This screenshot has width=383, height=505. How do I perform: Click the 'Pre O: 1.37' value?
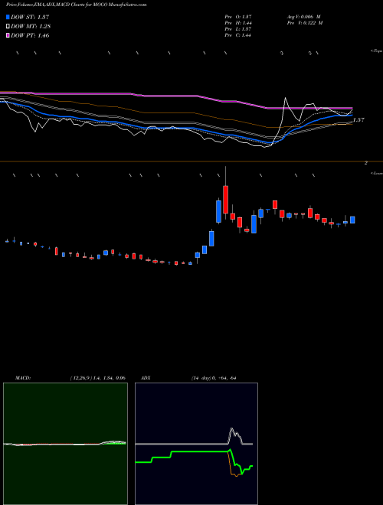tap(238, 17)
